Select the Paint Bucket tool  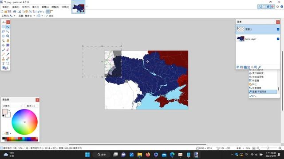(x=3, y=45)
